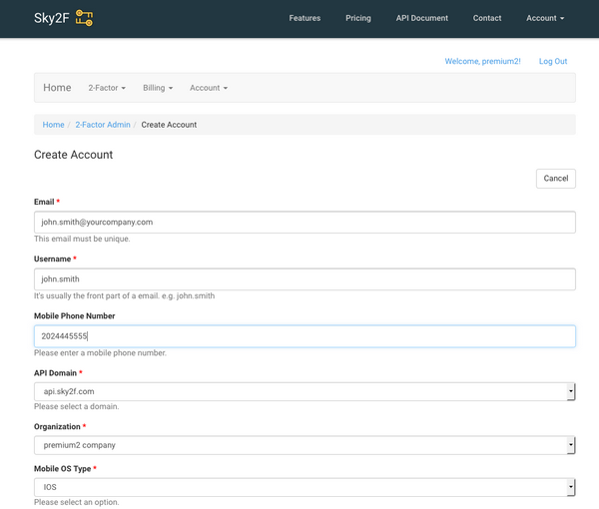Click the 'Please select an option.' hint

click(x=77, y=502)
